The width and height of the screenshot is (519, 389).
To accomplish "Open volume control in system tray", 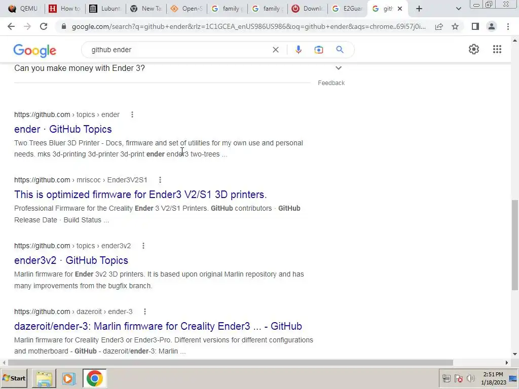I will (470, 378).
